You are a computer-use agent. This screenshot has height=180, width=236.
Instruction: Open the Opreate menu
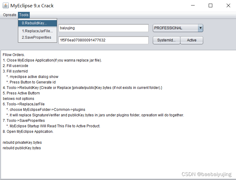(10, 15)
